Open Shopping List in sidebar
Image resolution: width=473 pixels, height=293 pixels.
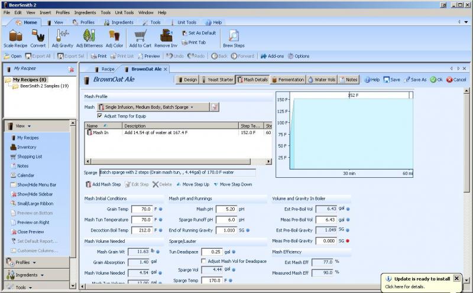click(x=26, y=157)
